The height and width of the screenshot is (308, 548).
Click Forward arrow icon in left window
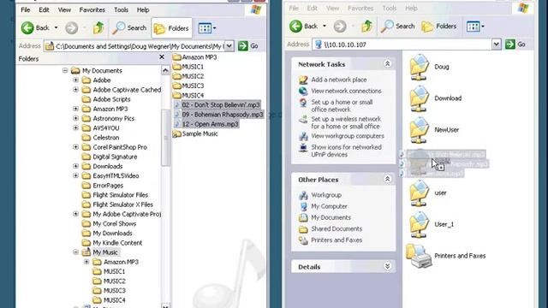(72, 27)
